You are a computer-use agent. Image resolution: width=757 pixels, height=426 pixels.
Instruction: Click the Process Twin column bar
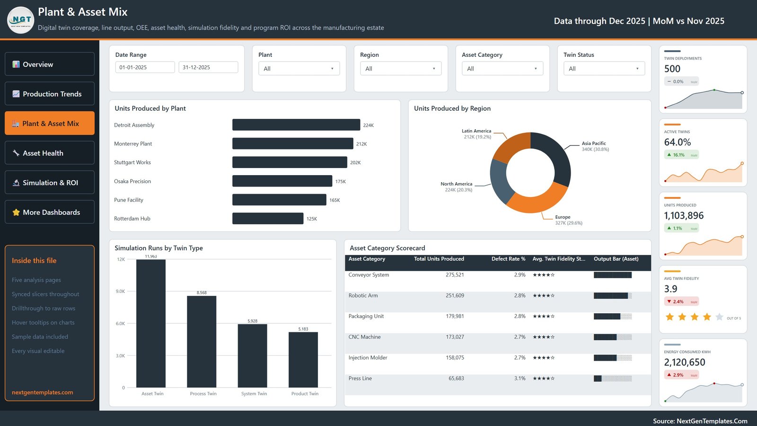point(202,342)
